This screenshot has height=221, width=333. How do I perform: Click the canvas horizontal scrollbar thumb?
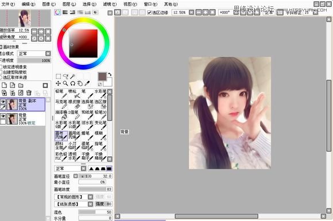(216, 216)
